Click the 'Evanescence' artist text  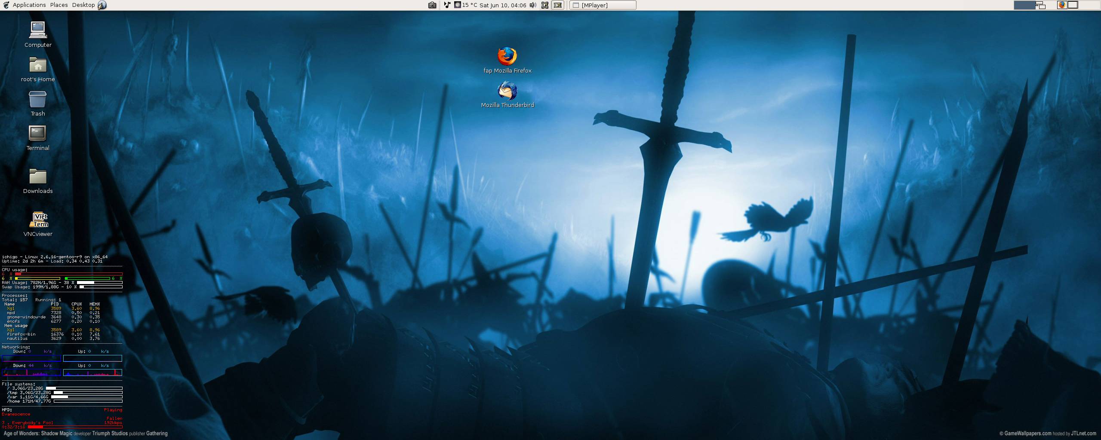point(16,414)
